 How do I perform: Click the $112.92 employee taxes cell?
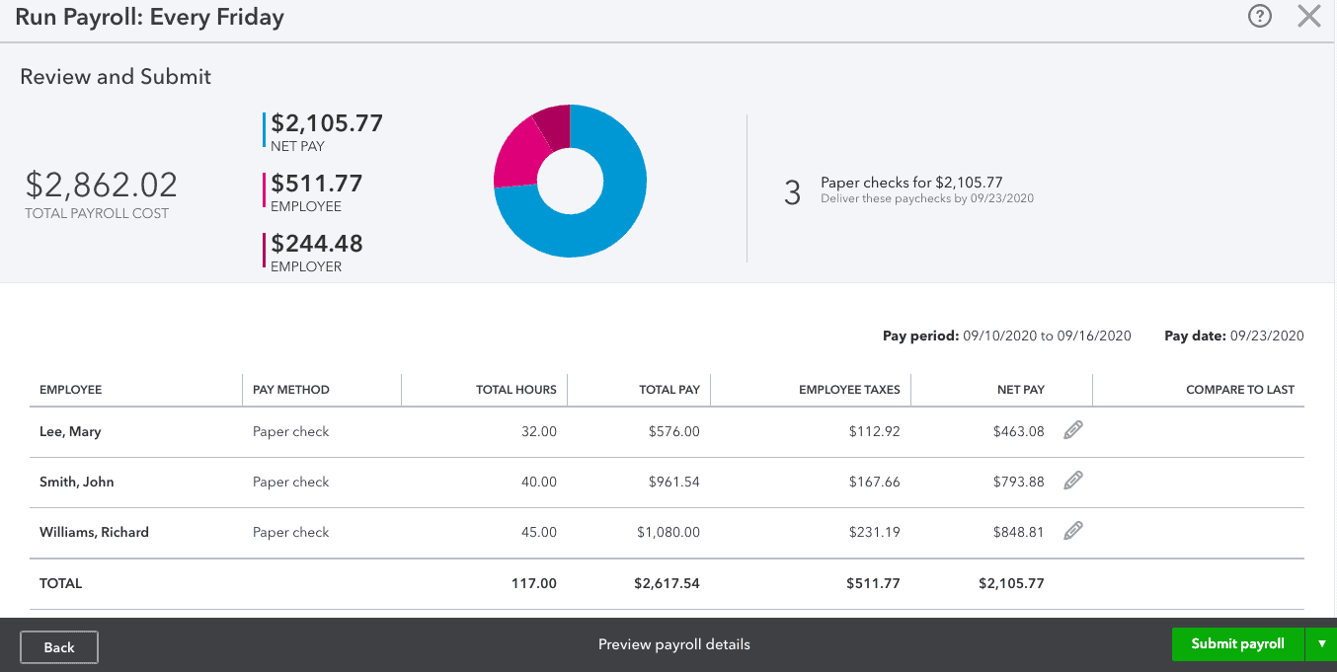tap(875, 431)
